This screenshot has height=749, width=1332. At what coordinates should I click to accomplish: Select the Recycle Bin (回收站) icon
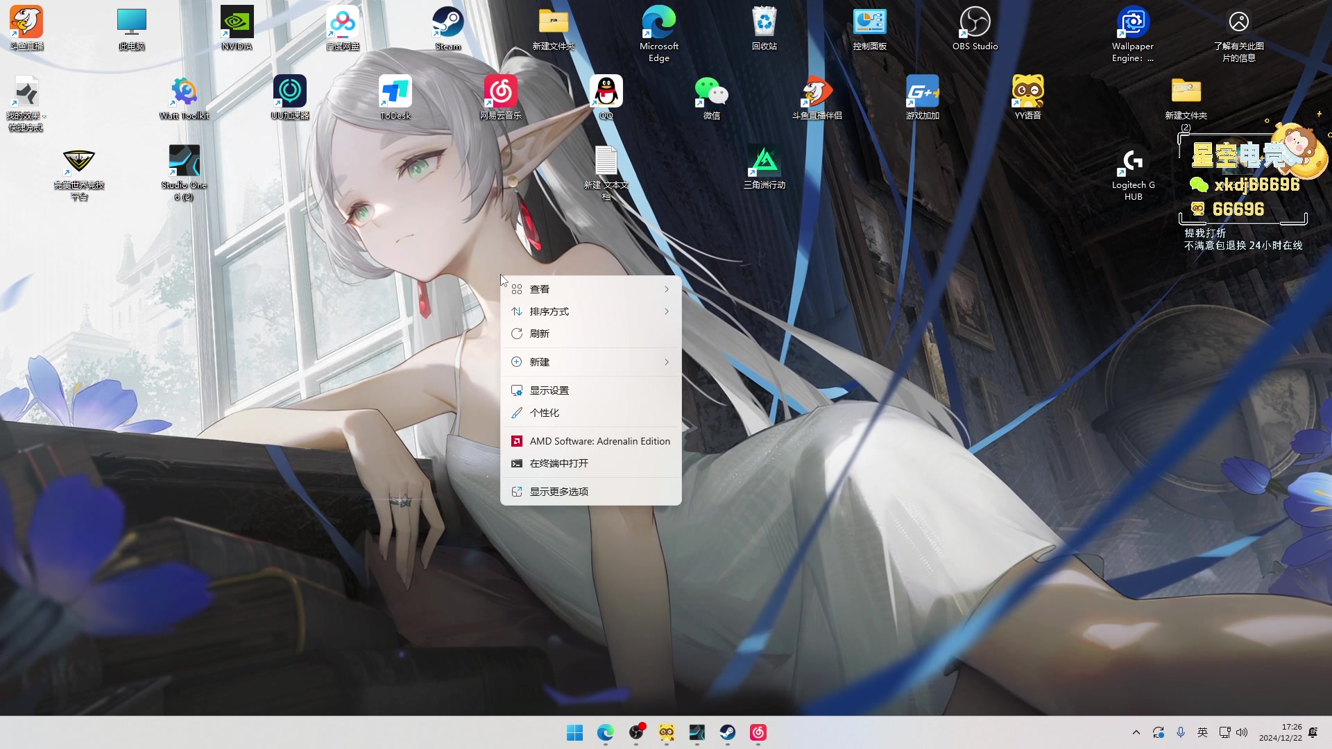coord(765,28)
